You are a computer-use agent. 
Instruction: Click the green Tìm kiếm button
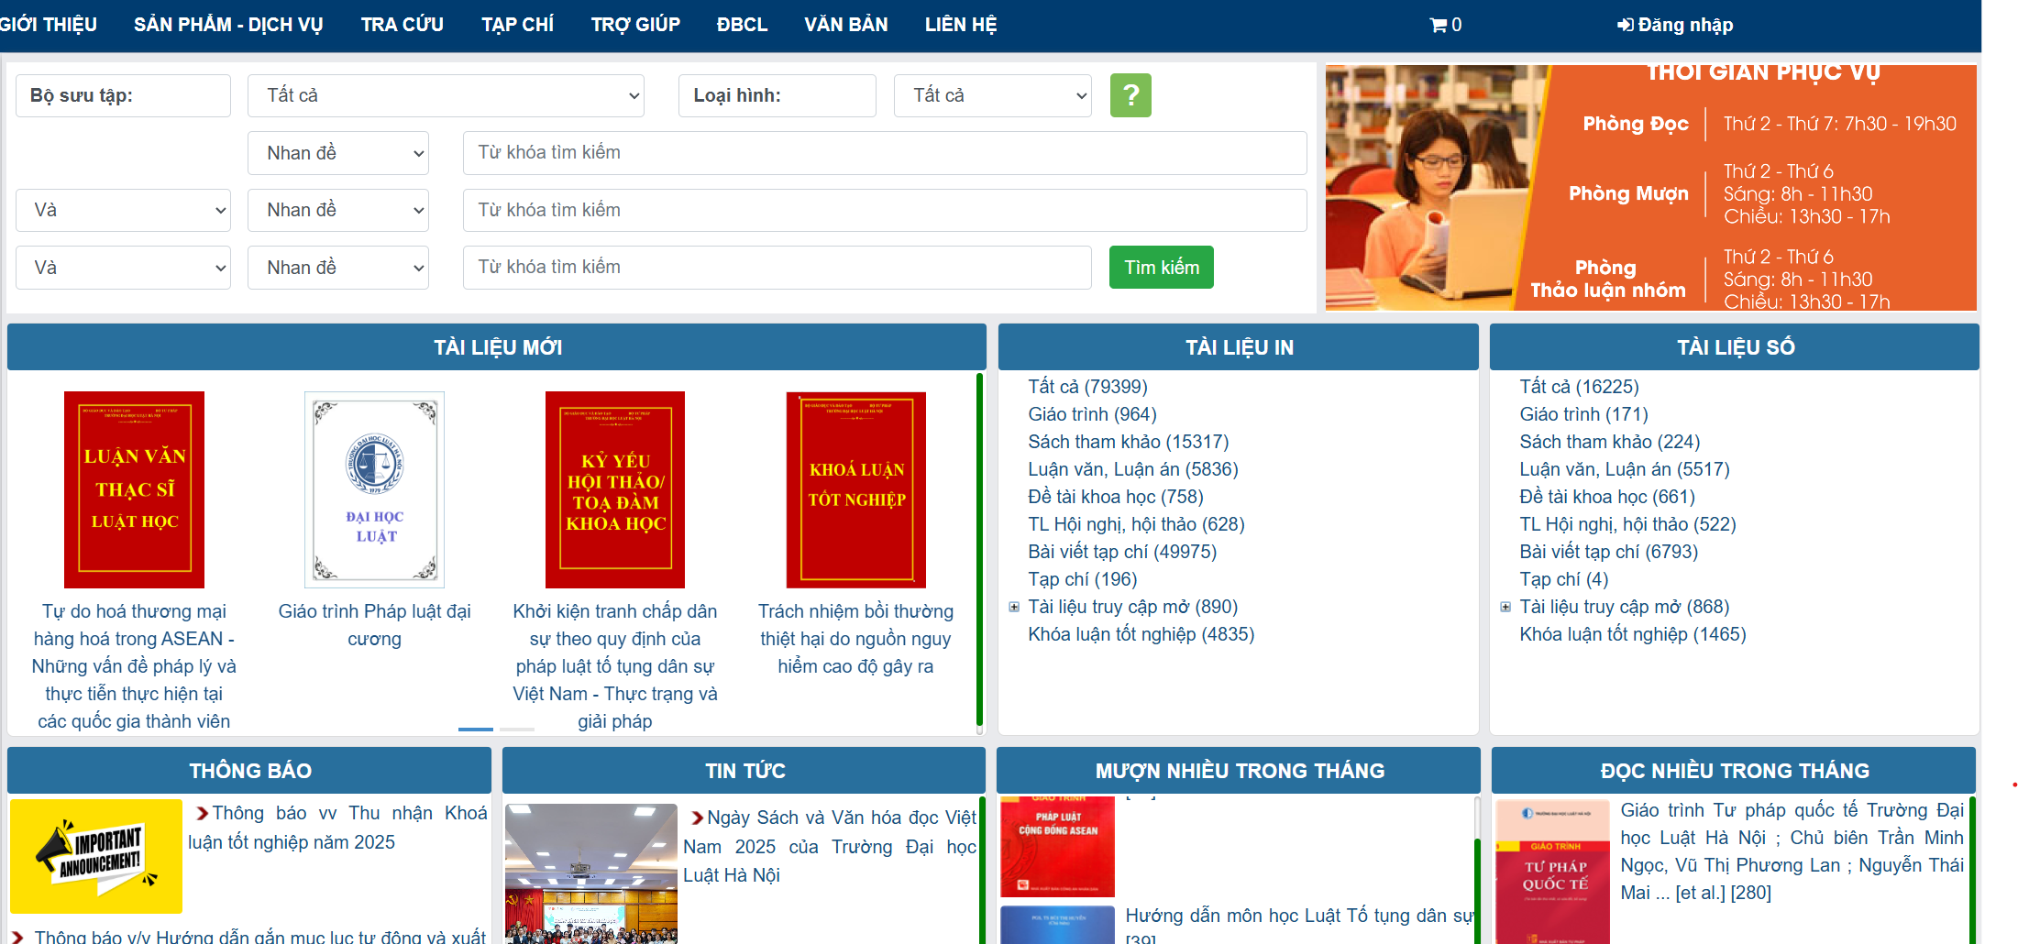(1161, 268)
